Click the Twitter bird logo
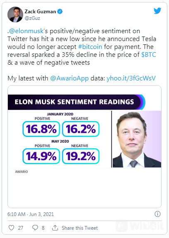 [157, 11]
